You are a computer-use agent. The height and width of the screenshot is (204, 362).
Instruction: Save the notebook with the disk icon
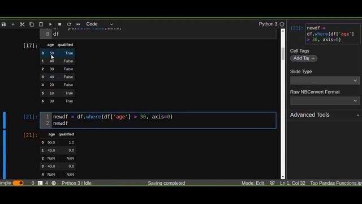pyautogui.click(x=4, y=24)
